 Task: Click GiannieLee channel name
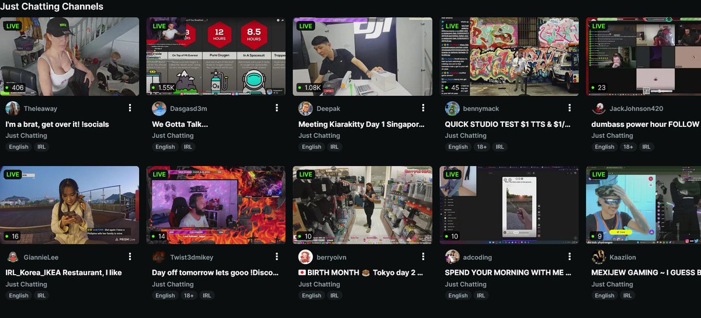coord(41,257)
